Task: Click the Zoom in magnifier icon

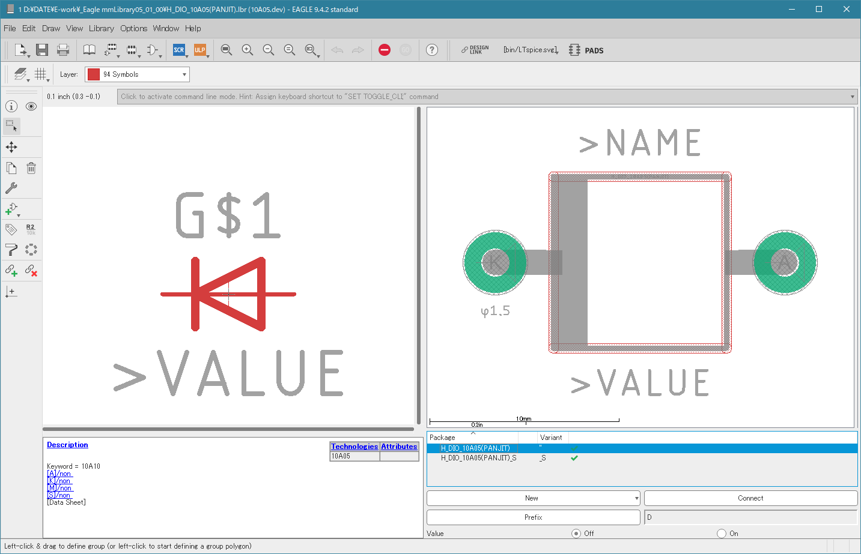Action: tap(248, 50)
